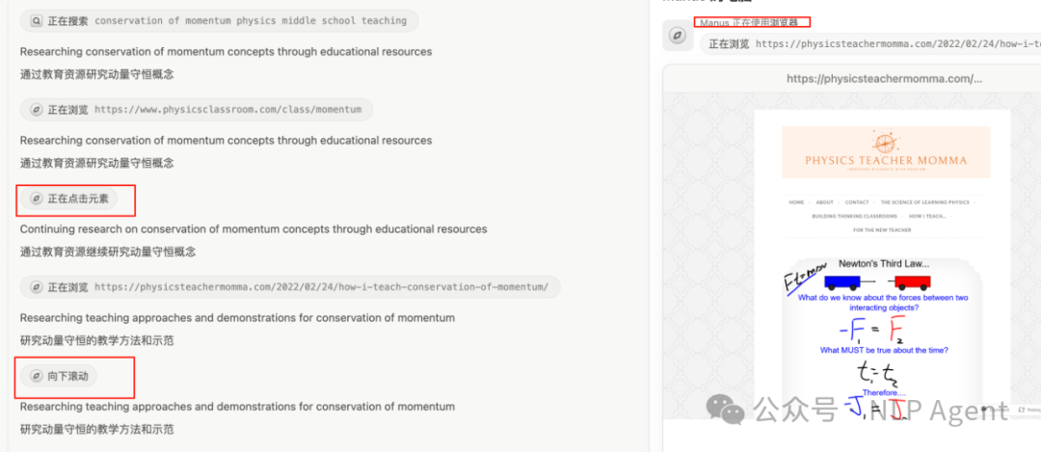Select CONTACT in the site navigation

pyautogui.click(x=857, y=202)
